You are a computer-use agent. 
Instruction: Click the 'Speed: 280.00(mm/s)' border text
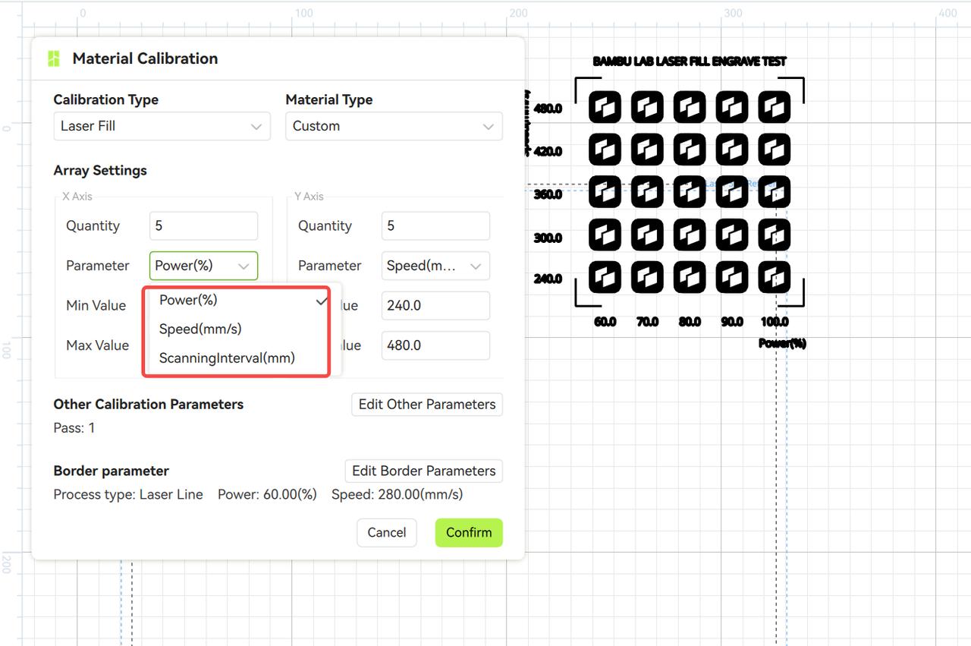point(397,494)
